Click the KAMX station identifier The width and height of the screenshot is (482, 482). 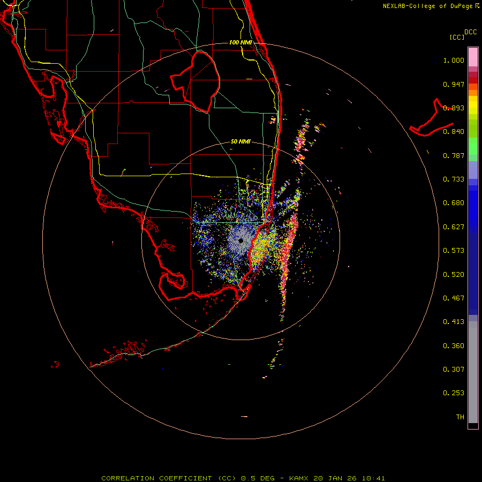point(298,478)
